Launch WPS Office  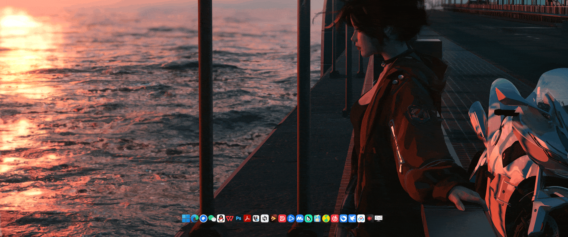230,218
